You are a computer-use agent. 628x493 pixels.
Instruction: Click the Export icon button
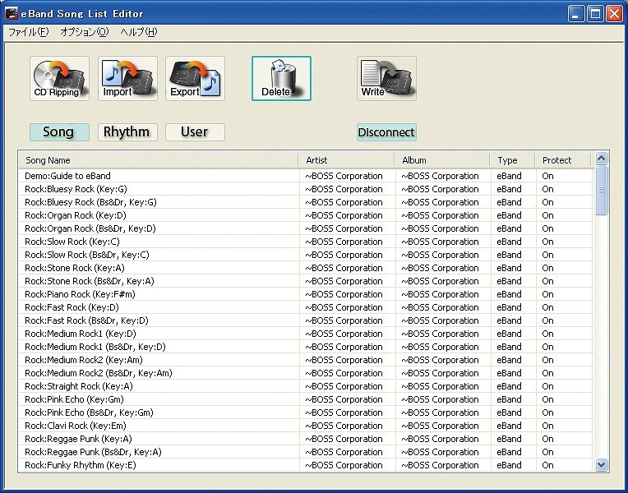click(195, 78)
